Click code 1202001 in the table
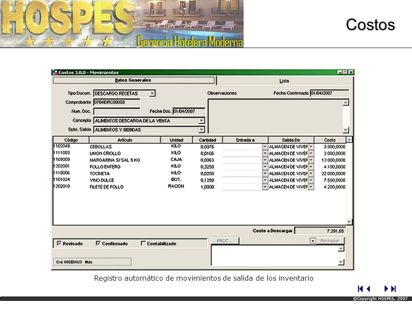412x309 pixels. pyautogui.click(x=61, y=166)
